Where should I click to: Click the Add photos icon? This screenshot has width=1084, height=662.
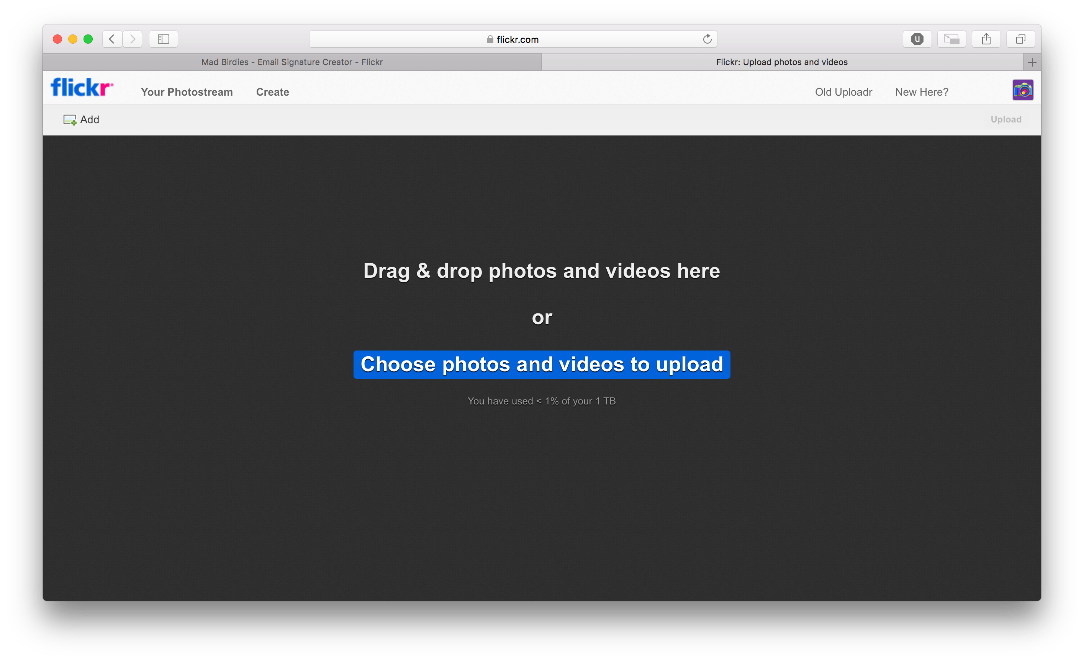pos(70,119)
